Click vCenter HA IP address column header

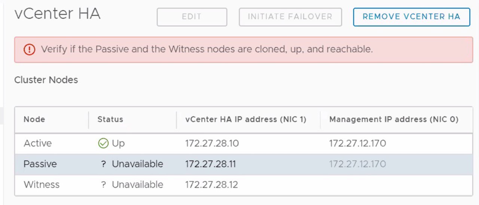point(245,119)
